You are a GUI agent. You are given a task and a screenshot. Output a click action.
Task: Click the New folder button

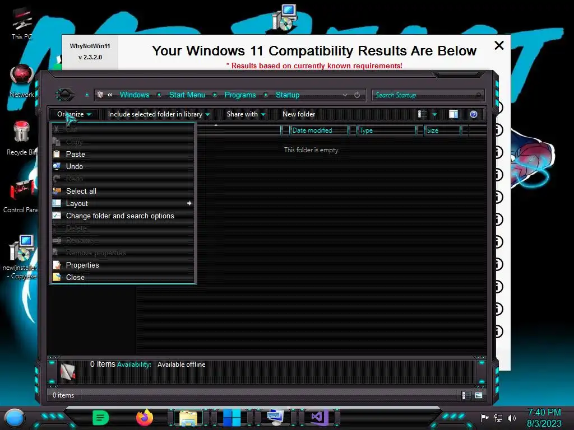299,114
